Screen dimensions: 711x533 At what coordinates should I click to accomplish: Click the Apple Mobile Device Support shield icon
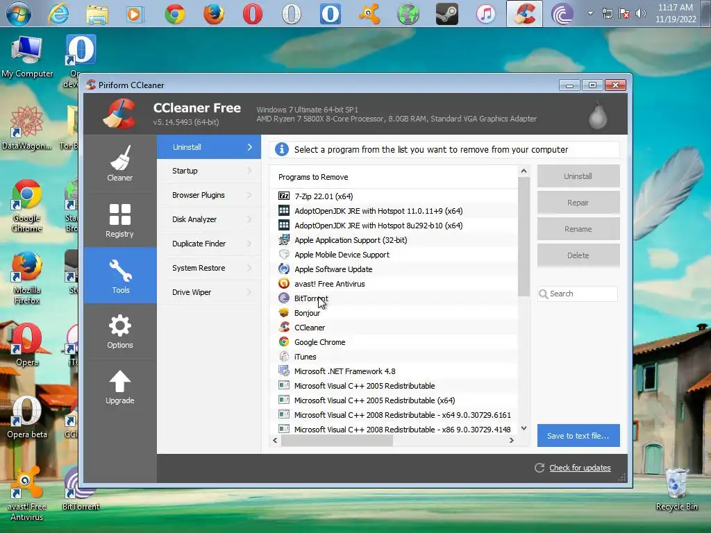[x=284, y=254]
